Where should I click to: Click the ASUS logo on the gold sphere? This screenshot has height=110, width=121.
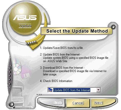tap(25, 18)
